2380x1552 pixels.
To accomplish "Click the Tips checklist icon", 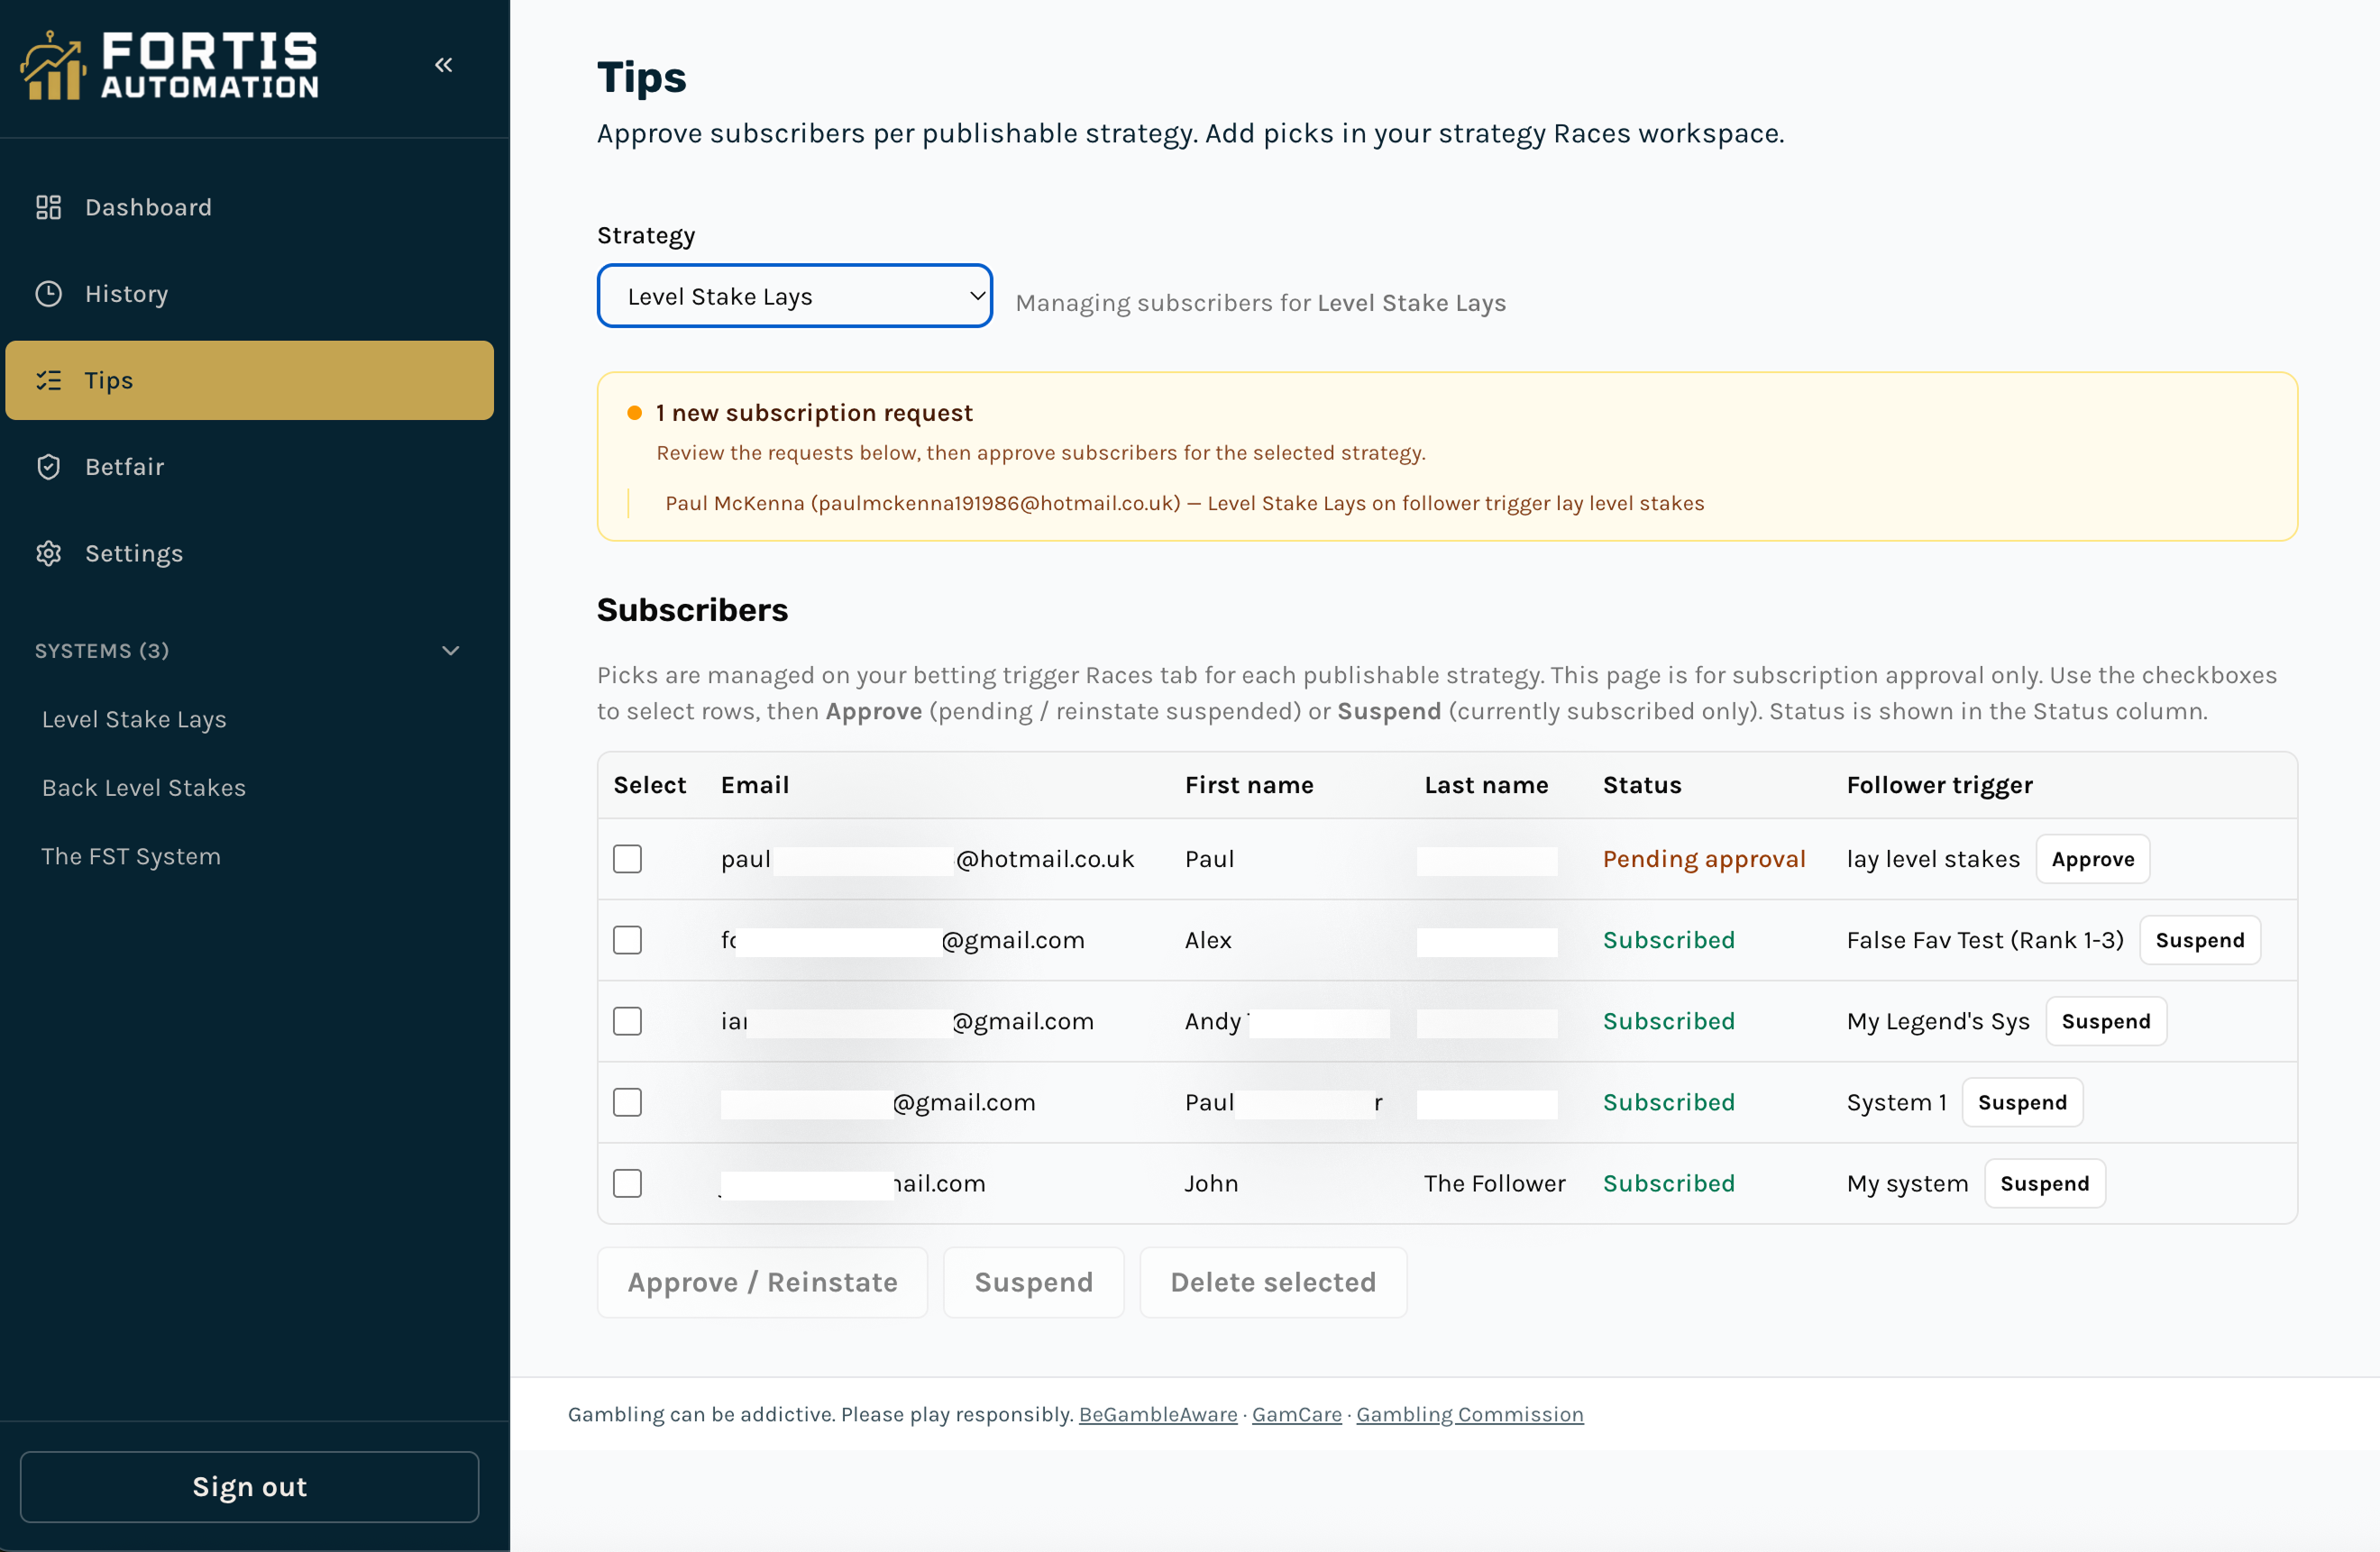I will [49, 380].
